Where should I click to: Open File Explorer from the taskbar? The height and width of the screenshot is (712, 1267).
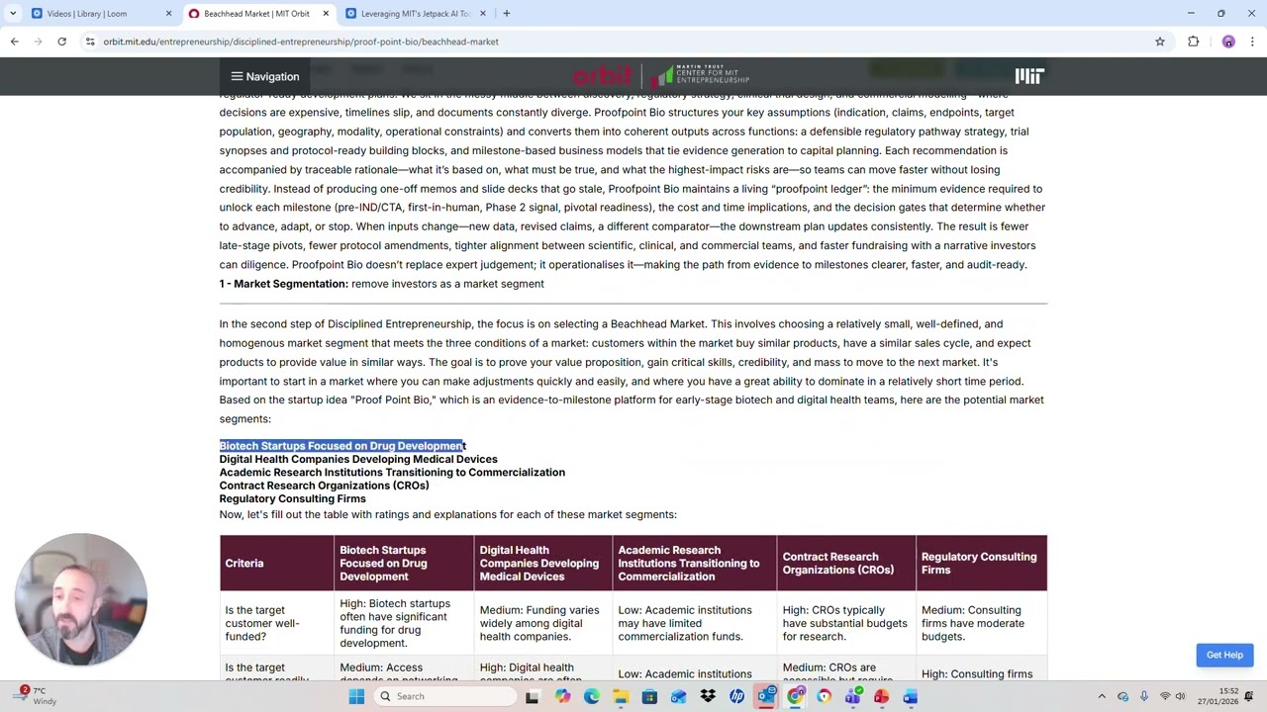point(621,696)
